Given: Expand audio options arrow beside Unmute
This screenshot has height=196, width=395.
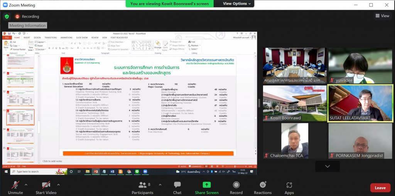Looking at the screenshot, I should (26, 184).
